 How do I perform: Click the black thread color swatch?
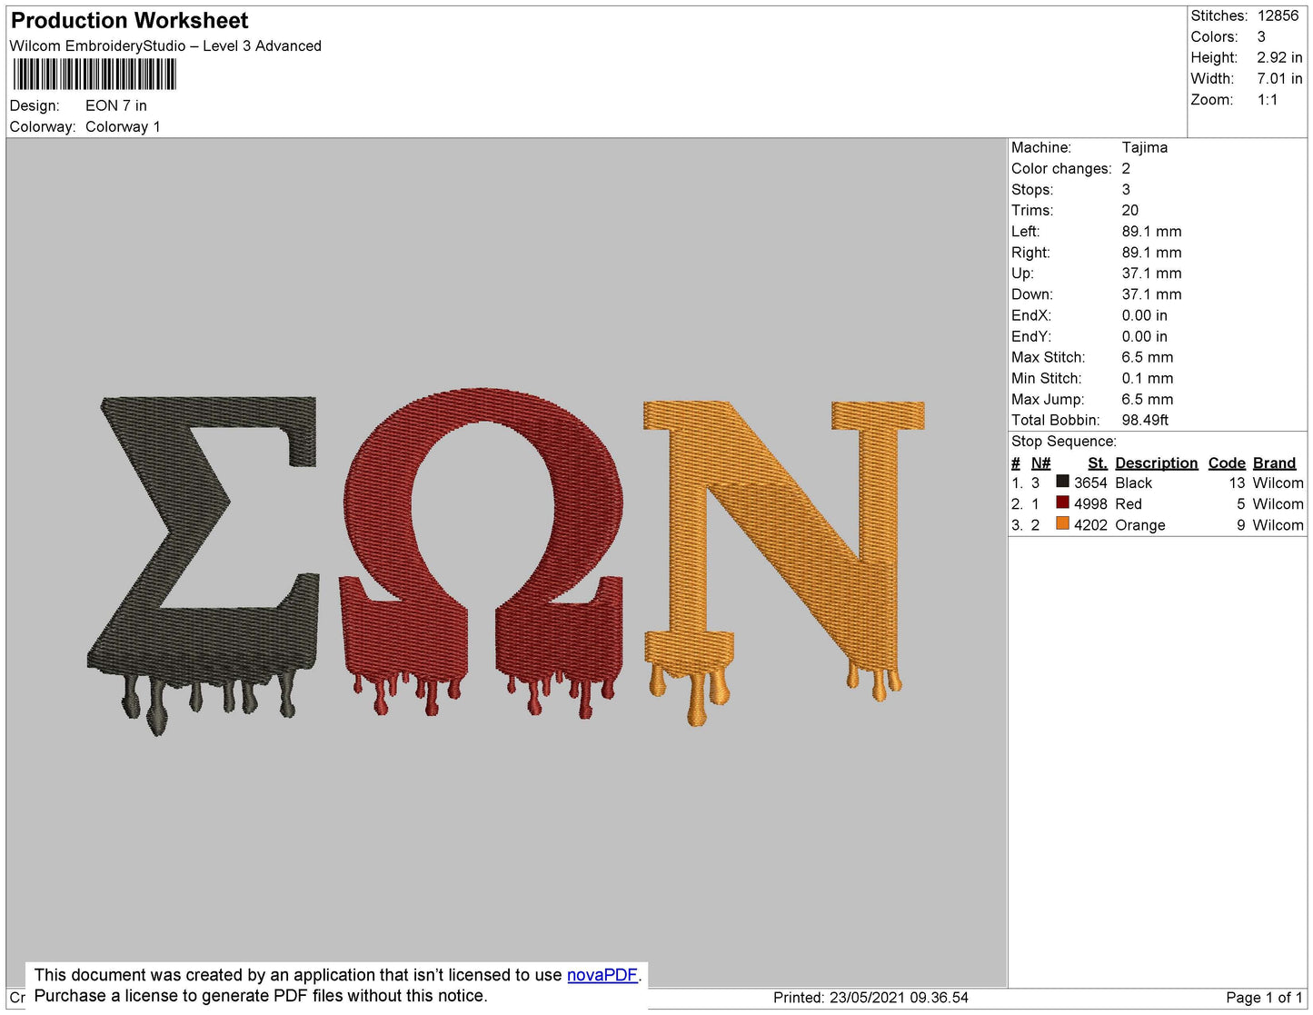tap(1062, 482)
